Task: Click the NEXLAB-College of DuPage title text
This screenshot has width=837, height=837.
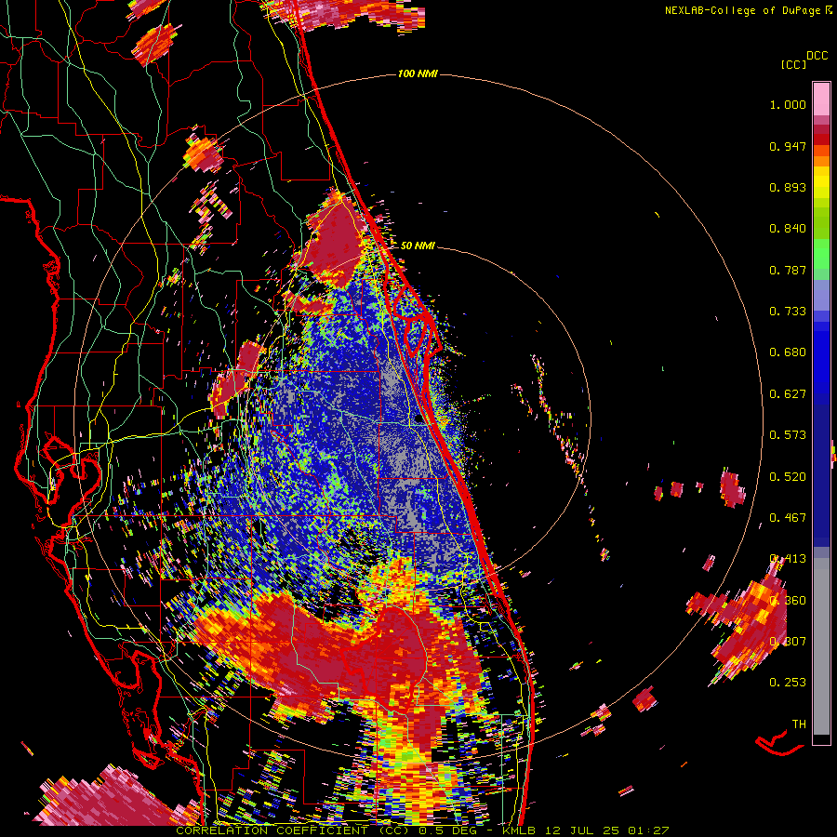Action: (x=745, y=10)
